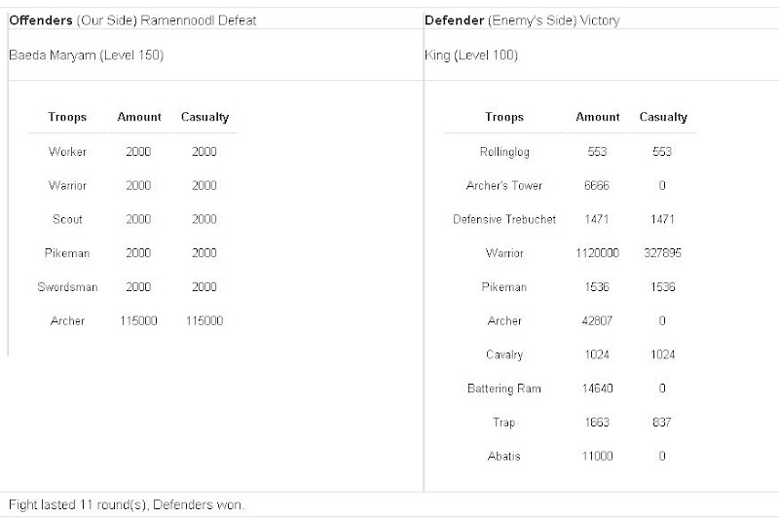This screenshot has height=519, width=779.
Task: Select the King (Level 100) hero name
Action: [x=471, y=56]
